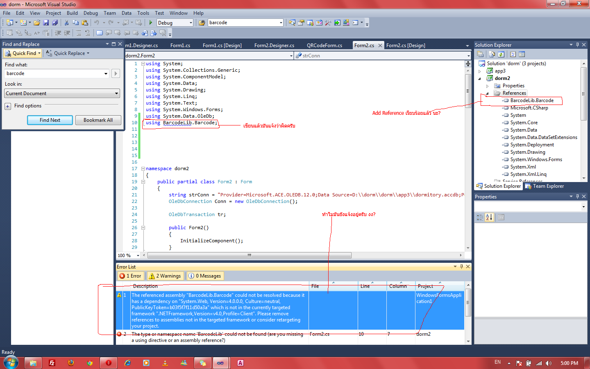Click the Find Next button
The image size is (590, 369).
point(50,120)
